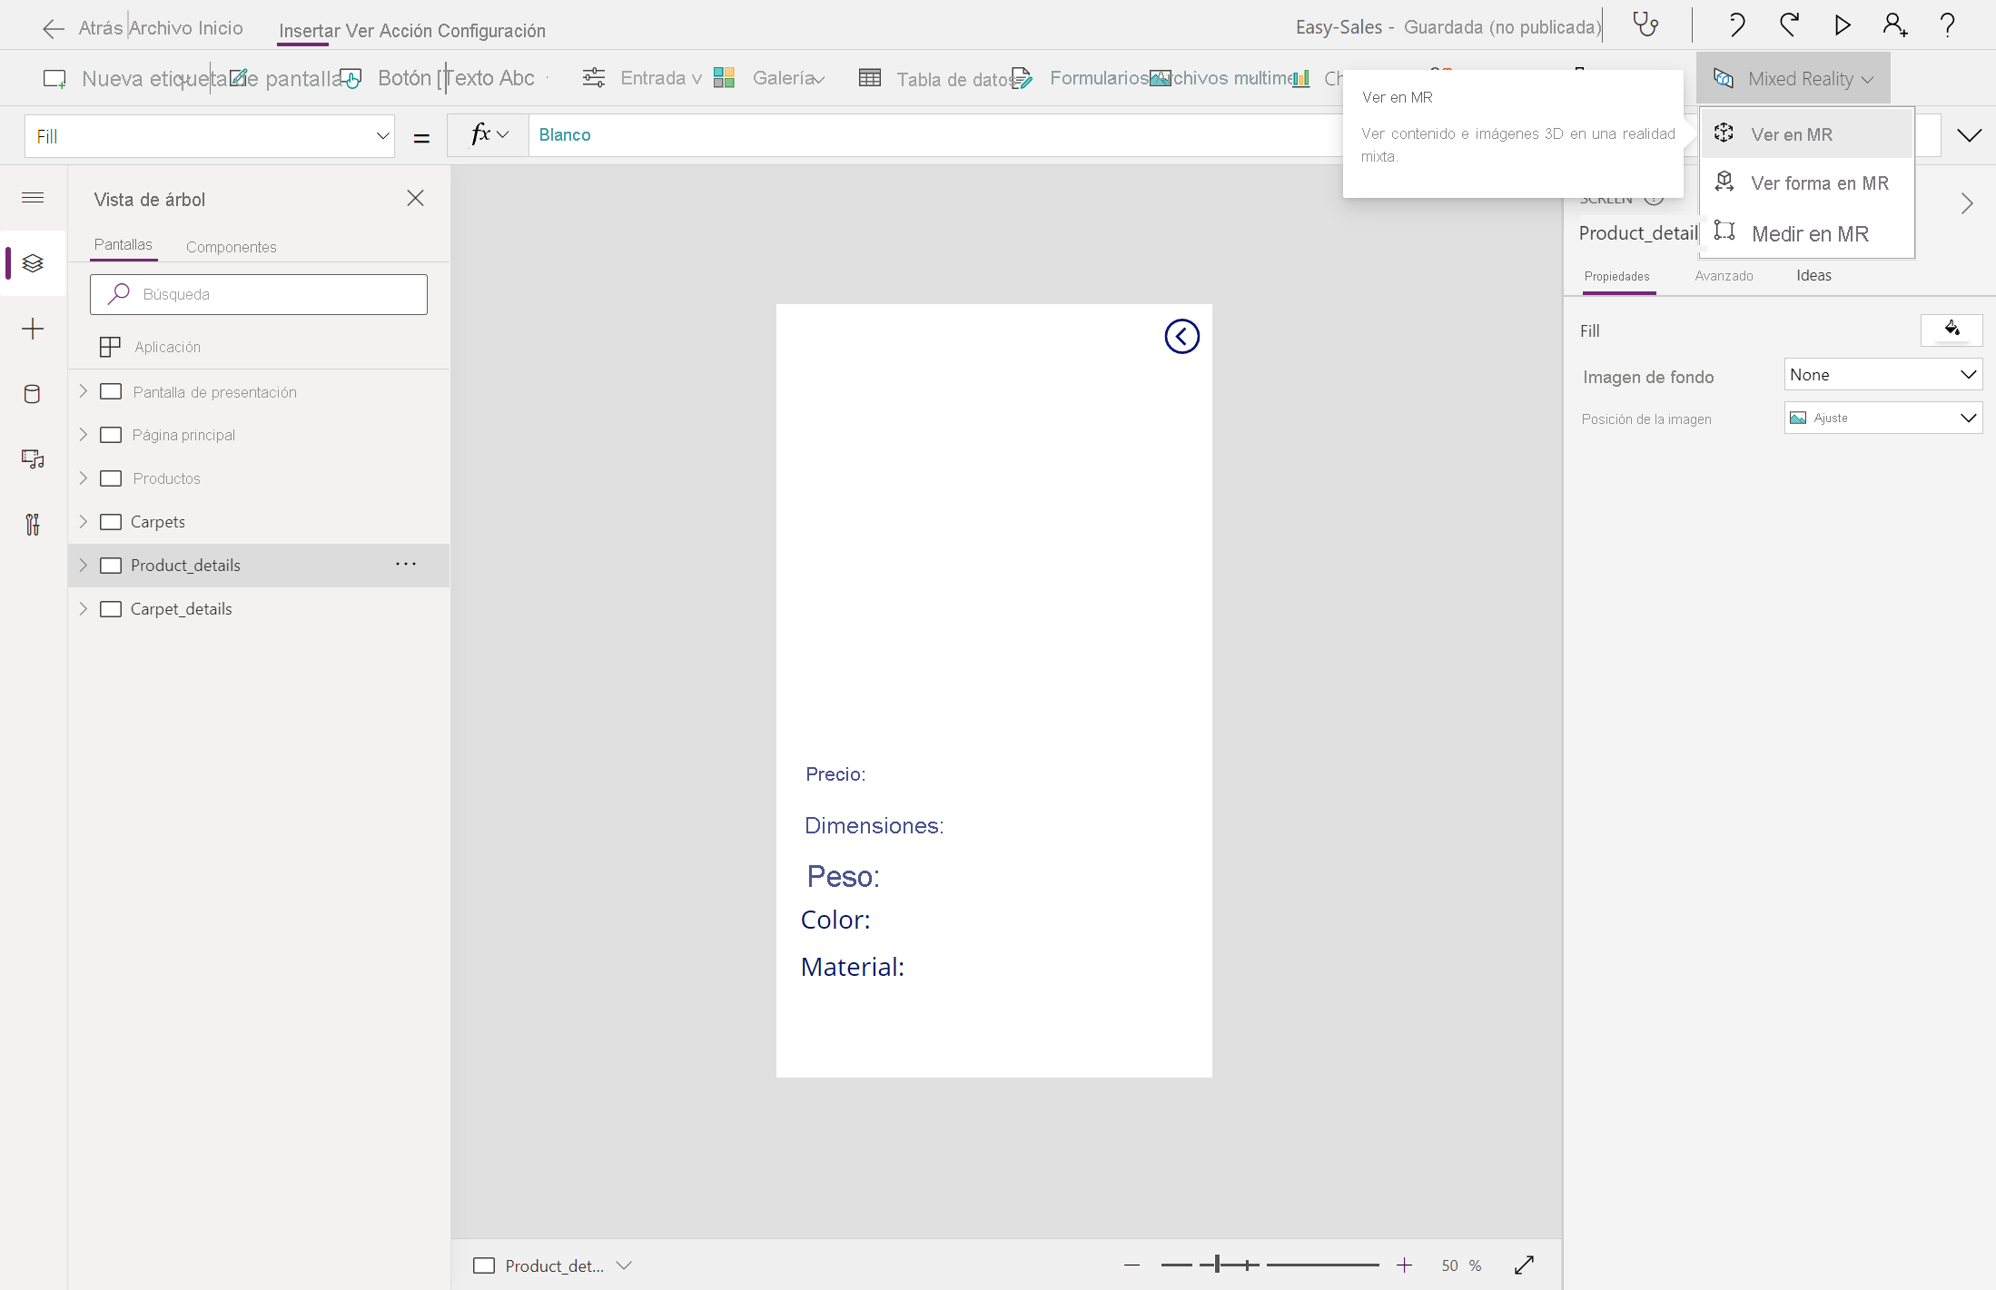
Task: Click the Atrás back arrow icon
Action: 54,28
